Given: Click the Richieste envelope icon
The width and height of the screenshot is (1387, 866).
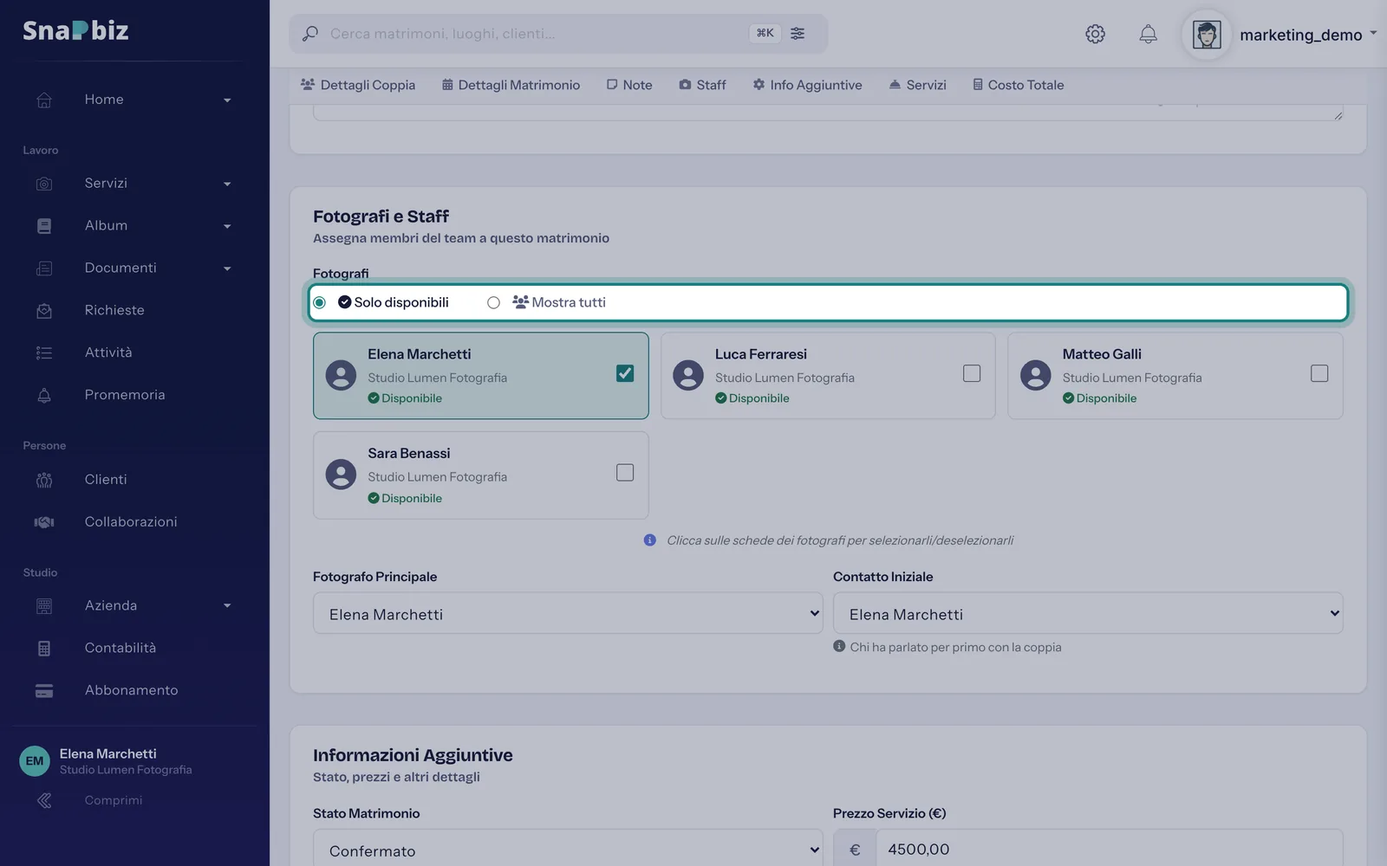Looking at the screenshot, I should [x=44, y=310].
